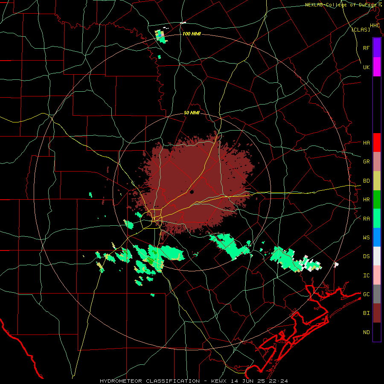Click the BD yellow legend swatch
Viewport: 384px width, 384px height.
[x=377, y=180]
